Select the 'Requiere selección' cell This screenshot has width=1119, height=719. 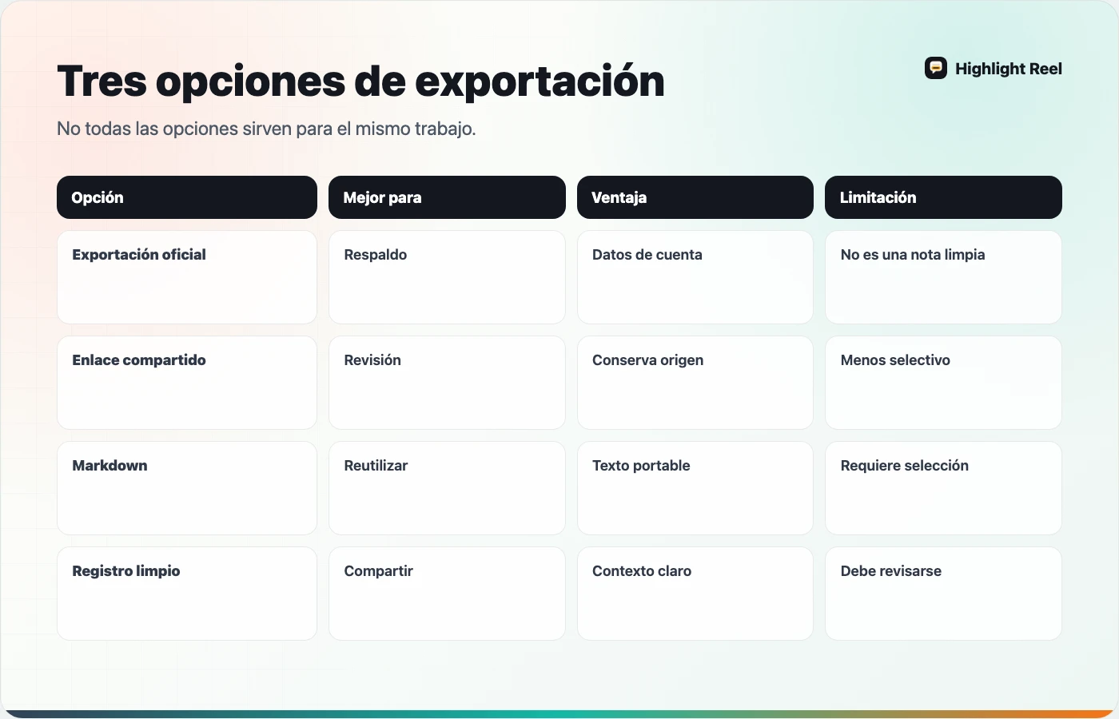(x=943, y=488)
